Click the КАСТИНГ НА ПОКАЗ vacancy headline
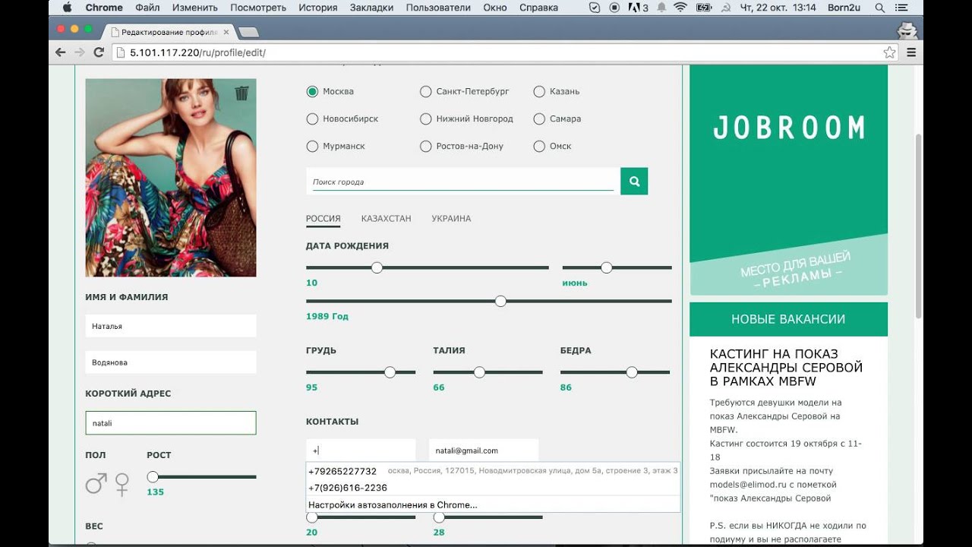This screenshot has height=547, width=972. coord(786,368)
